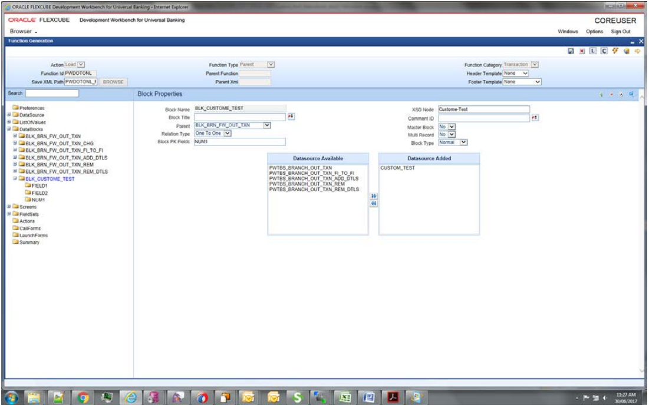Click the BROWSE button
The image size is (649, 405).
pos(113,82)
